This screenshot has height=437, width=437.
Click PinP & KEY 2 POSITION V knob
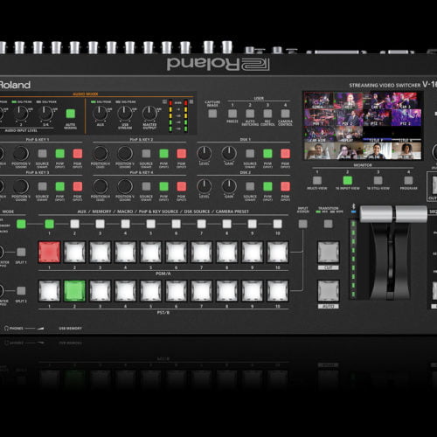[x=125, y=153]
